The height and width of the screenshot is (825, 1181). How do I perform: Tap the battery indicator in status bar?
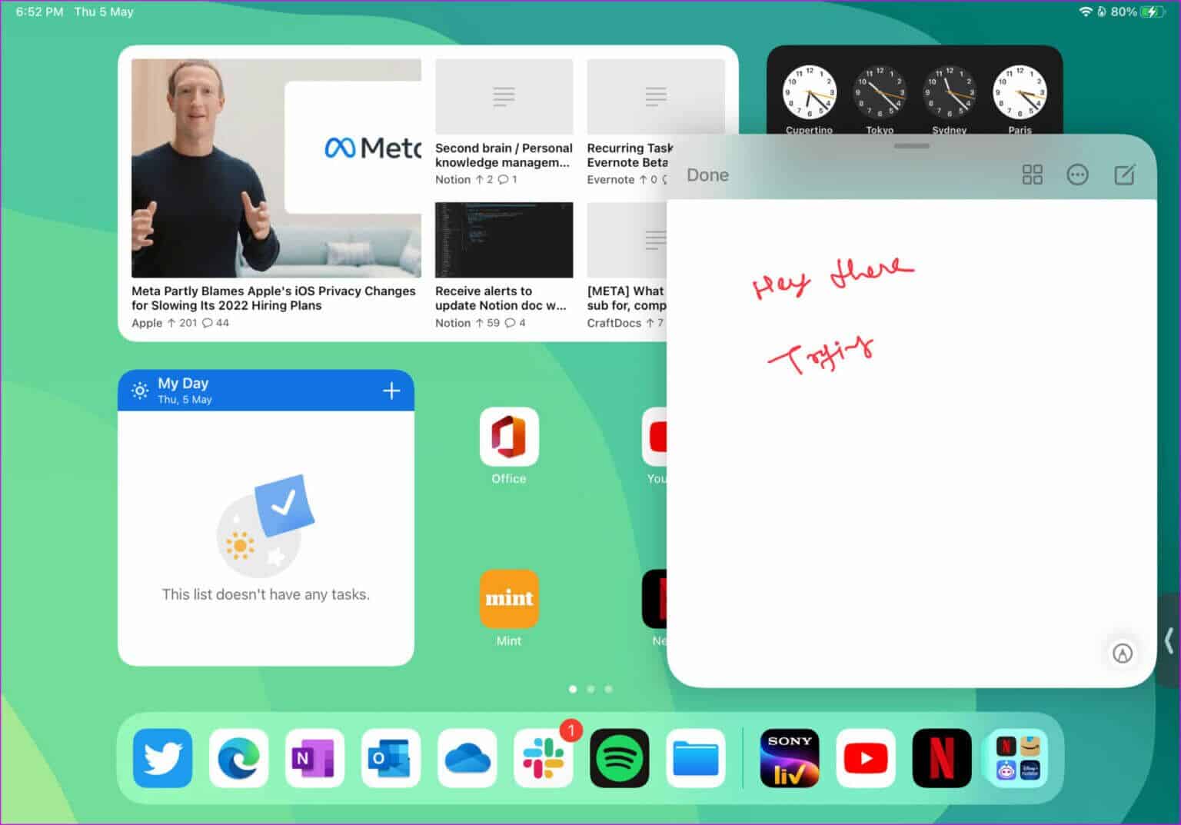1153,12
